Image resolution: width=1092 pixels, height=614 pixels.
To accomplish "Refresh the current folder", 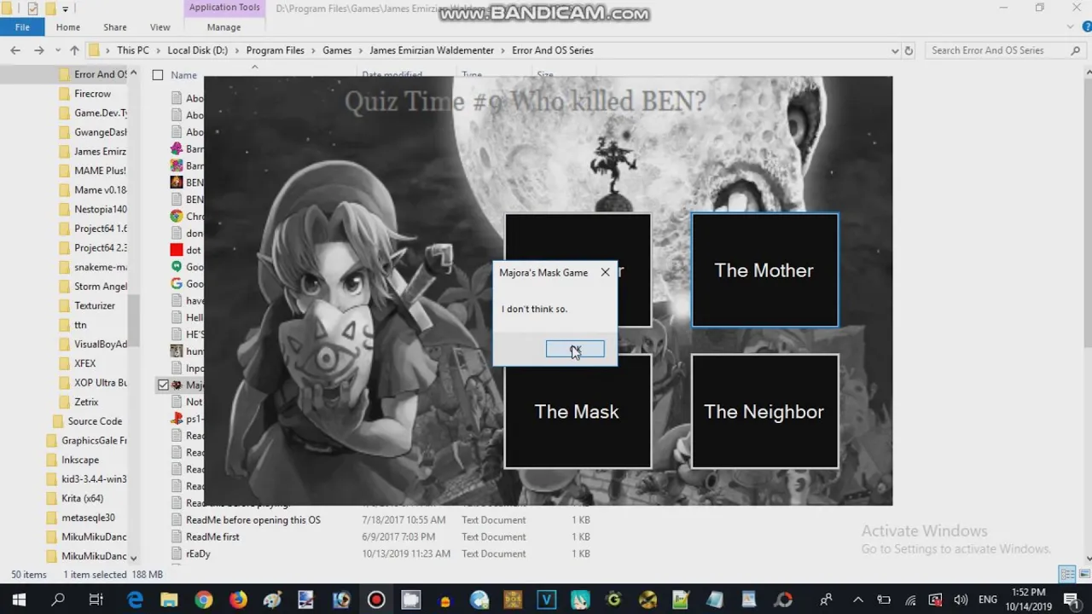I will (x=909, y=50).
